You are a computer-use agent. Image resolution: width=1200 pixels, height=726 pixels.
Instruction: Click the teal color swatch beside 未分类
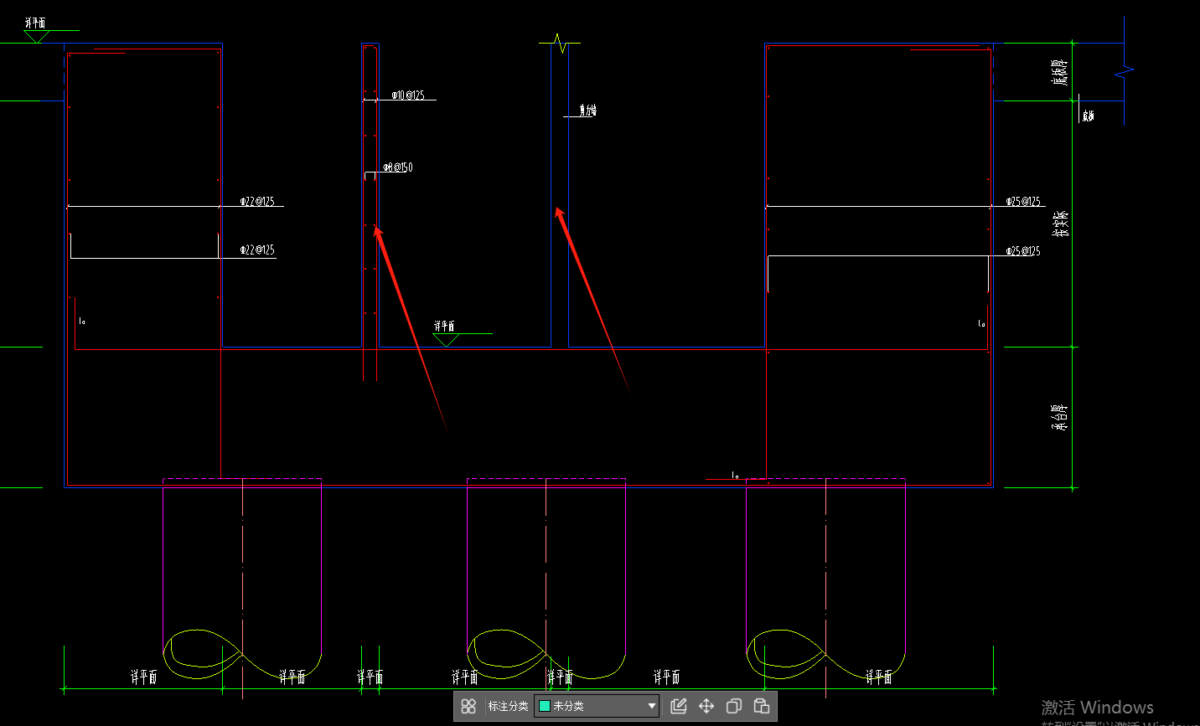pos(544,706)
